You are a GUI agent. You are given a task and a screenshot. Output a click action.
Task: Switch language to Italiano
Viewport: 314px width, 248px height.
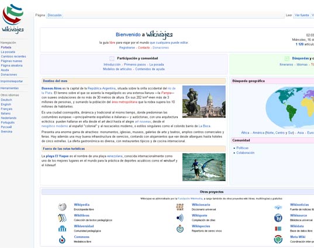(x=6, y=113)
